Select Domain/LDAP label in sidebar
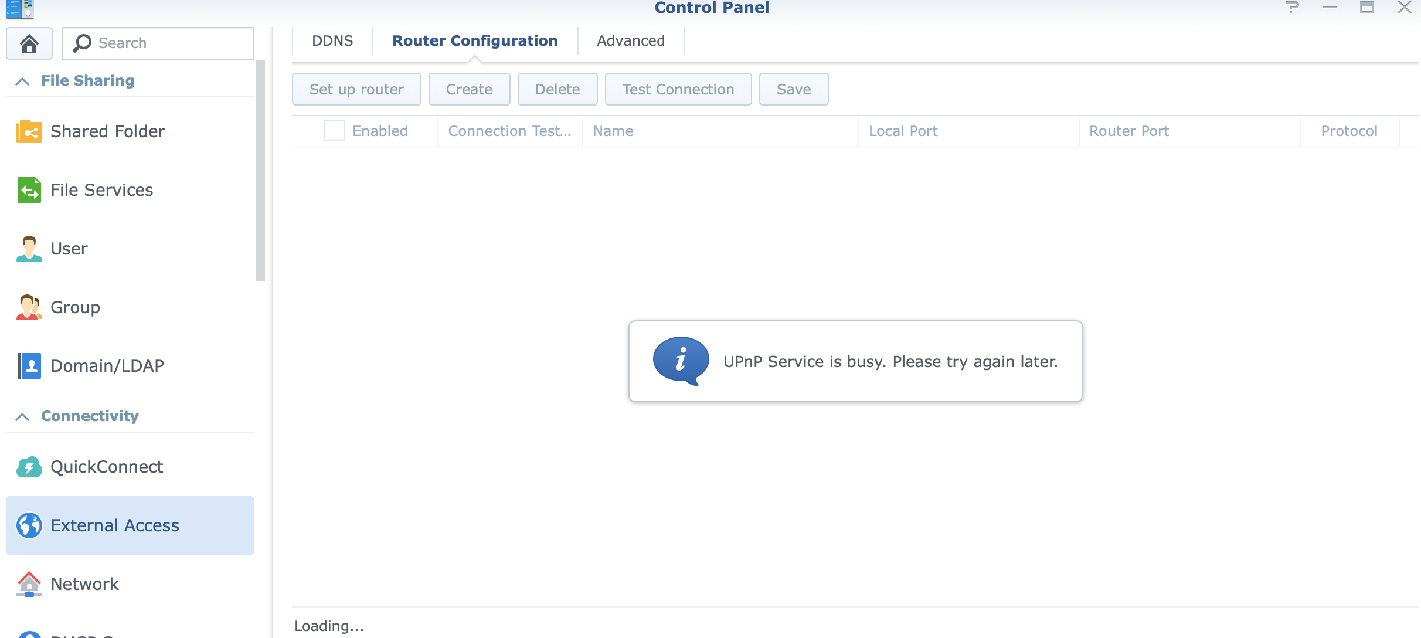Image resolution: width=1421 pixels, height=638 pixels. 107,366
